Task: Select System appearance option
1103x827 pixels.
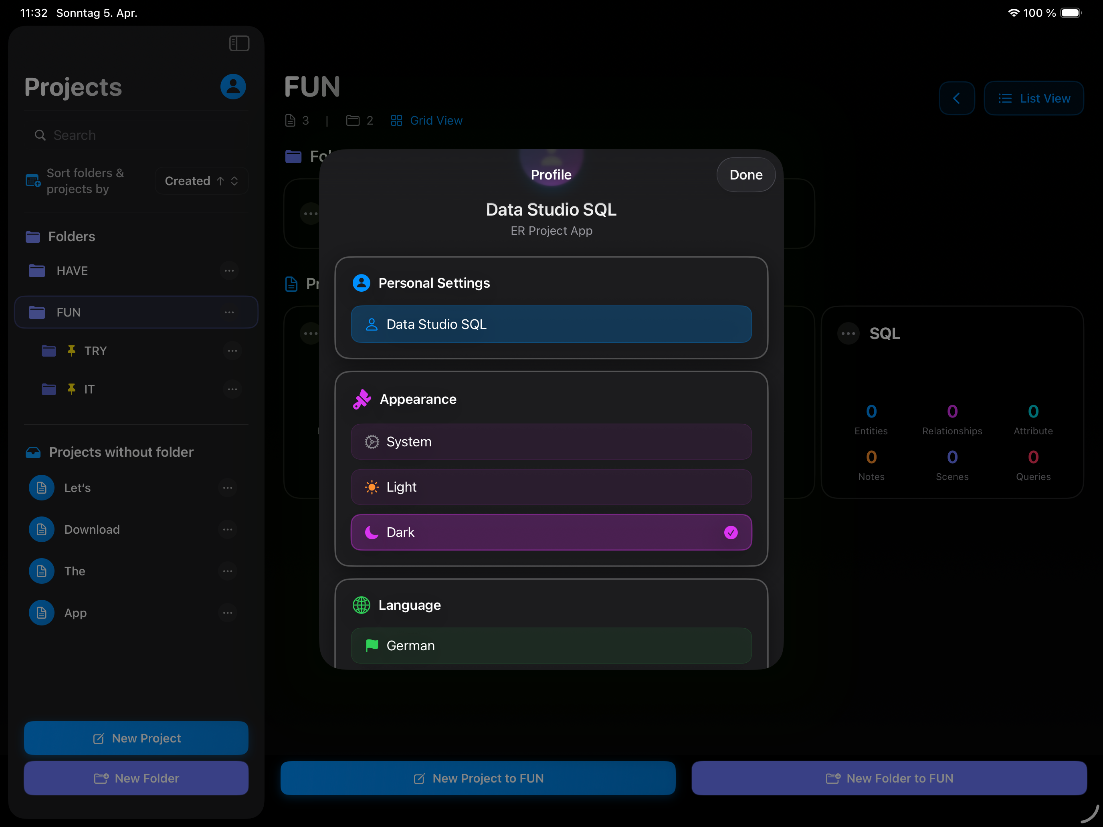Action: point(551,442)
